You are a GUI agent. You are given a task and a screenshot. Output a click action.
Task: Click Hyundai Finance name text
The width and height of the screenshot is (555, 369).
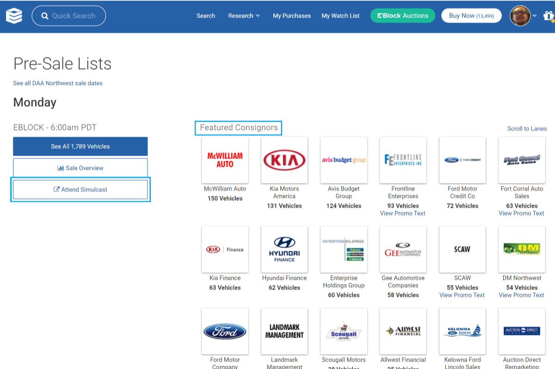(284, 278)
